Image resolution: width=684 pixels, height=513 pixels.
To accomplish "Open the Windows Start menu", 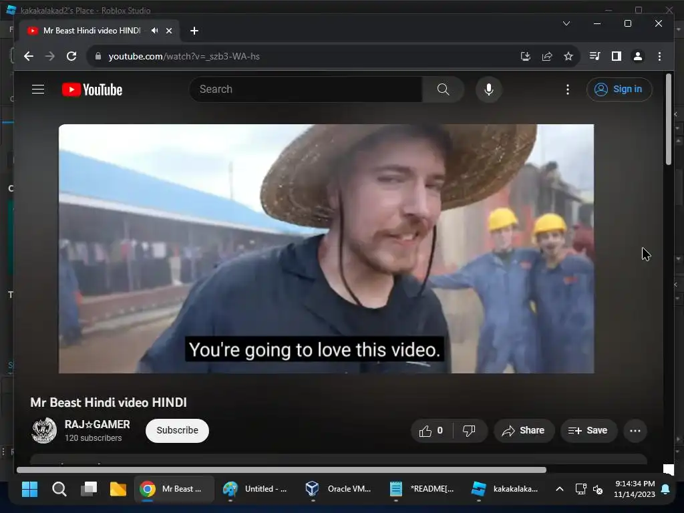I will (29, 489).
